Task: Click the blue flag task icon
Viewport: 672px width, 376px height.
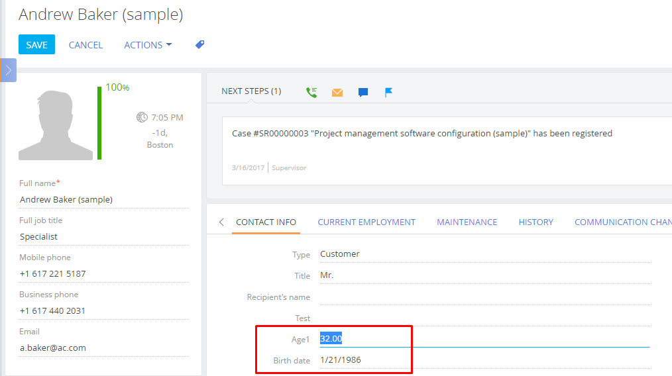Action: 389,93
